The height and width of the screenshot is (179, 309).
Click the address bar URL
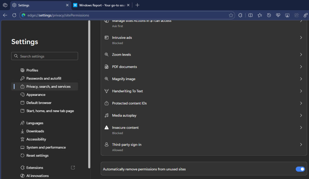click(x=58, y=15)
